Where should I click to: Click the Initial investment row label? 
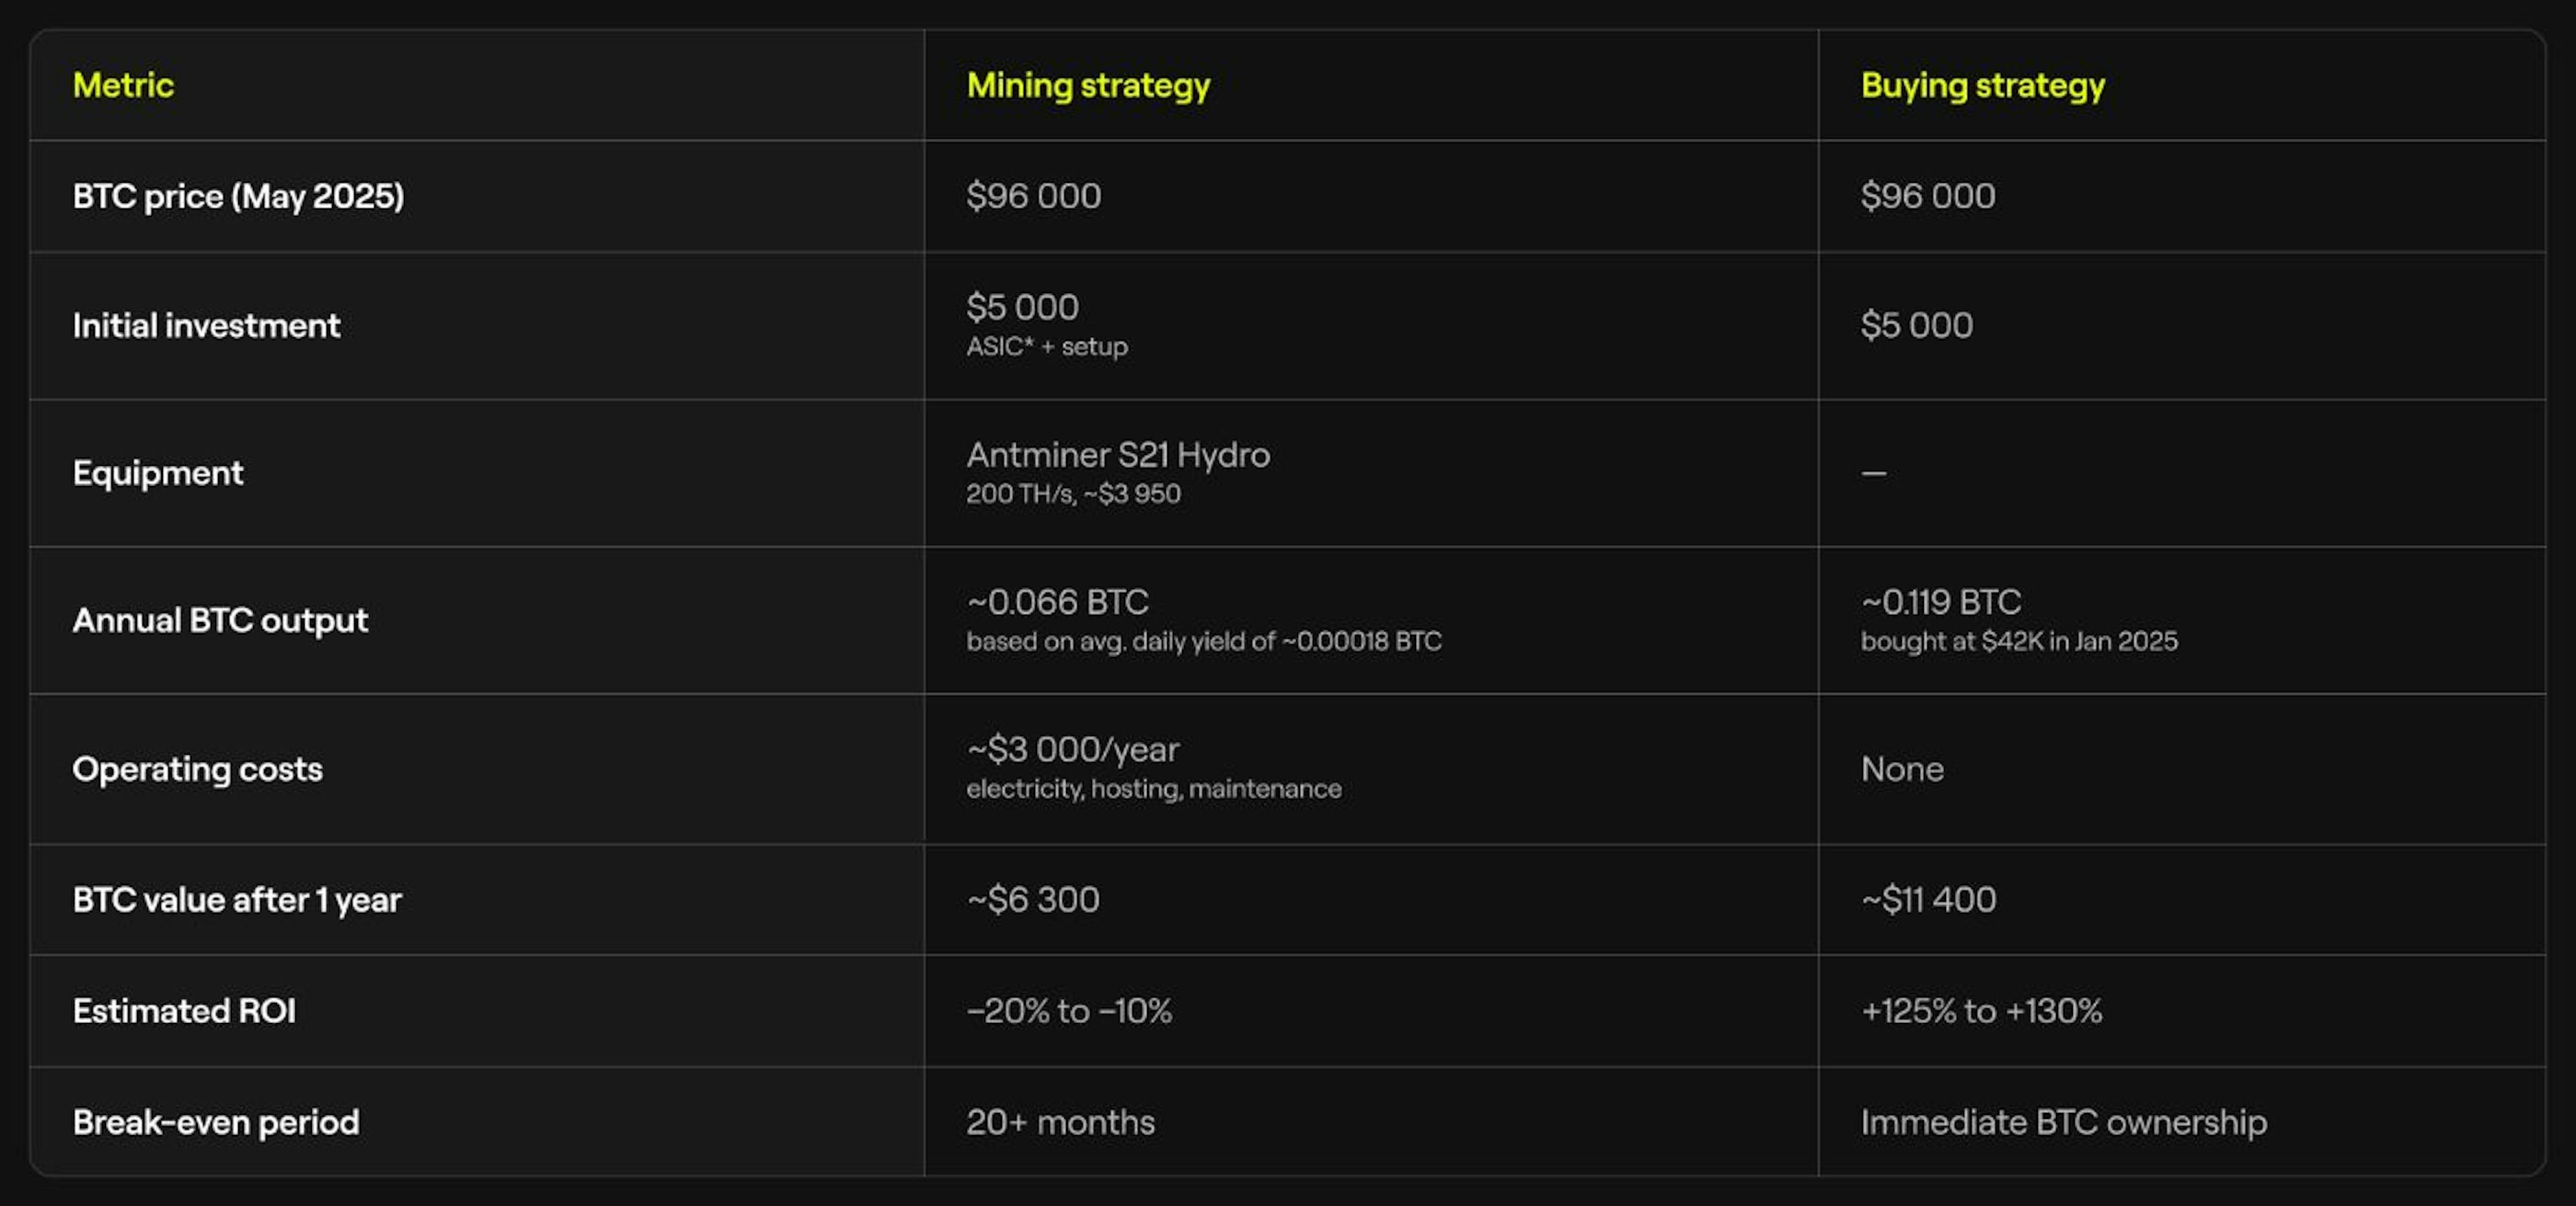click(x=206, y=326)
